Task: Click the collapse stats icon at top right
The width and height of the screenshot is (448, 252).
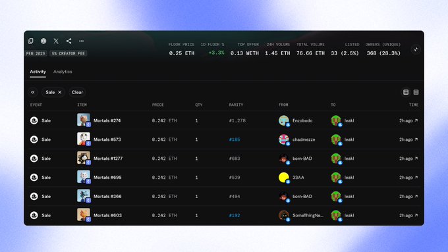Action: coord(416,49)
